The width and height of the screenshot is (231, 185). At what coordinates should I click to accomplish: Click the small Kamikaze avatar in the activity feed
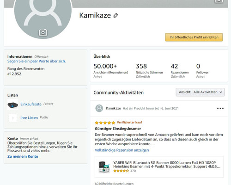(x=99, y=108)
